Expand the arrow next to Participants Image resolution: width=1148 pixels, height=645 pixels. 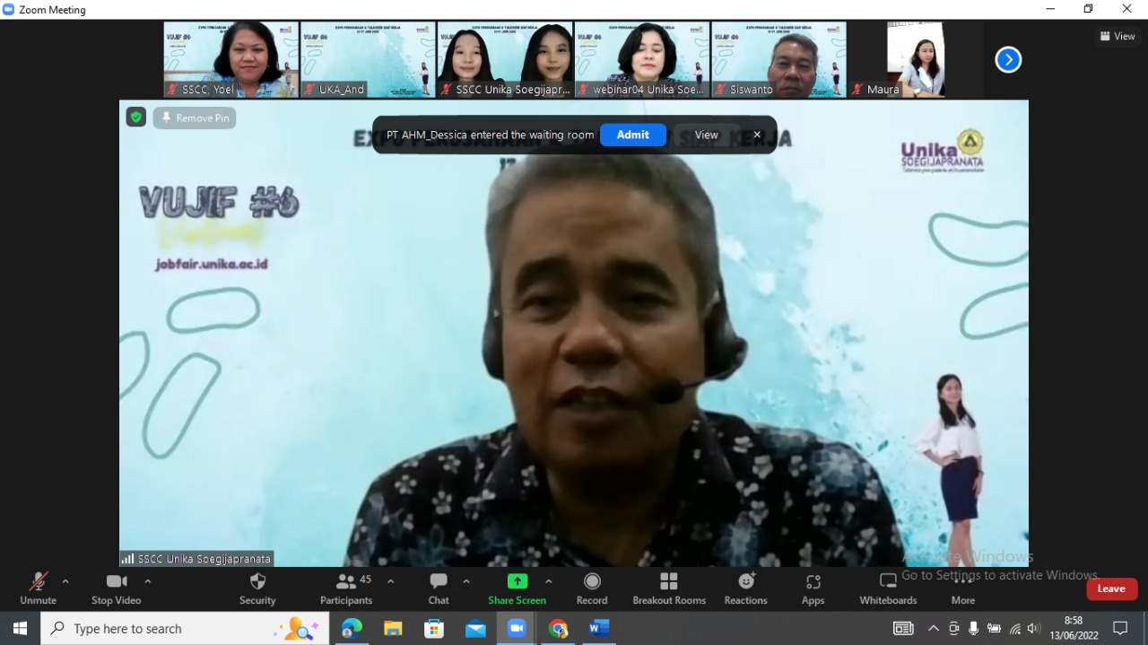(x=391, y=581)
